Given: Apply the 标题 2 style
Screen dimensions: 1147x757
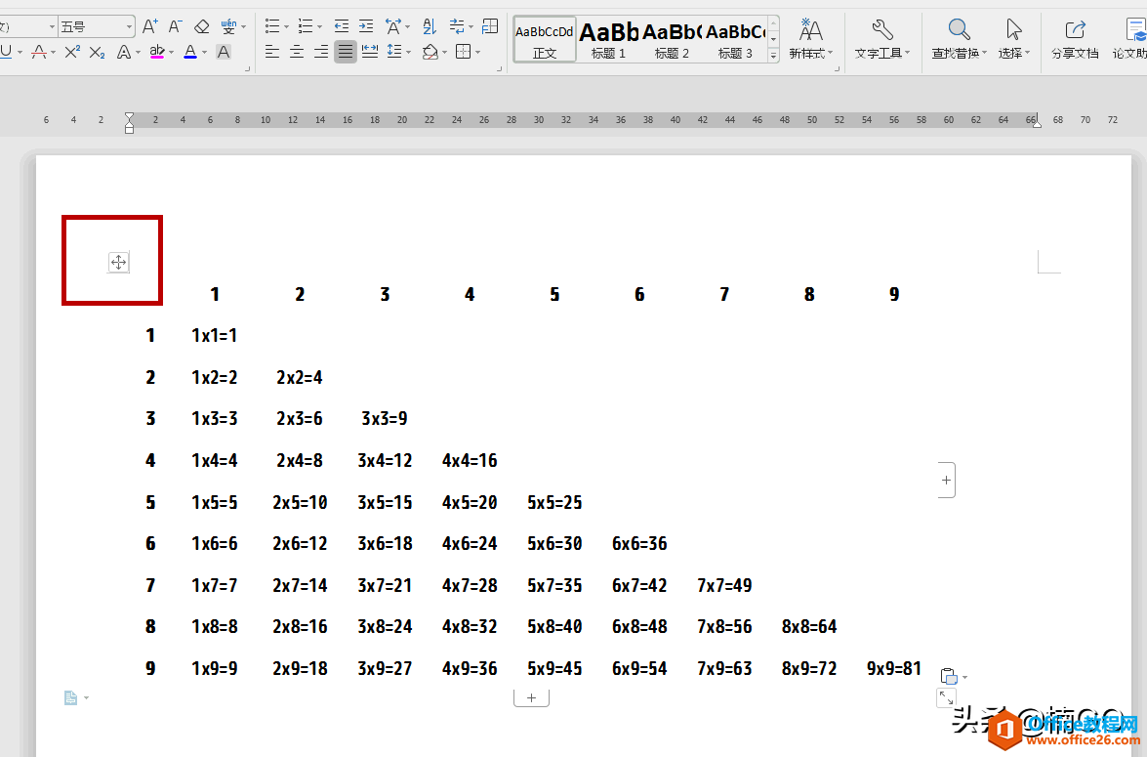Looking at the screenshot, I should click(672, 39).
